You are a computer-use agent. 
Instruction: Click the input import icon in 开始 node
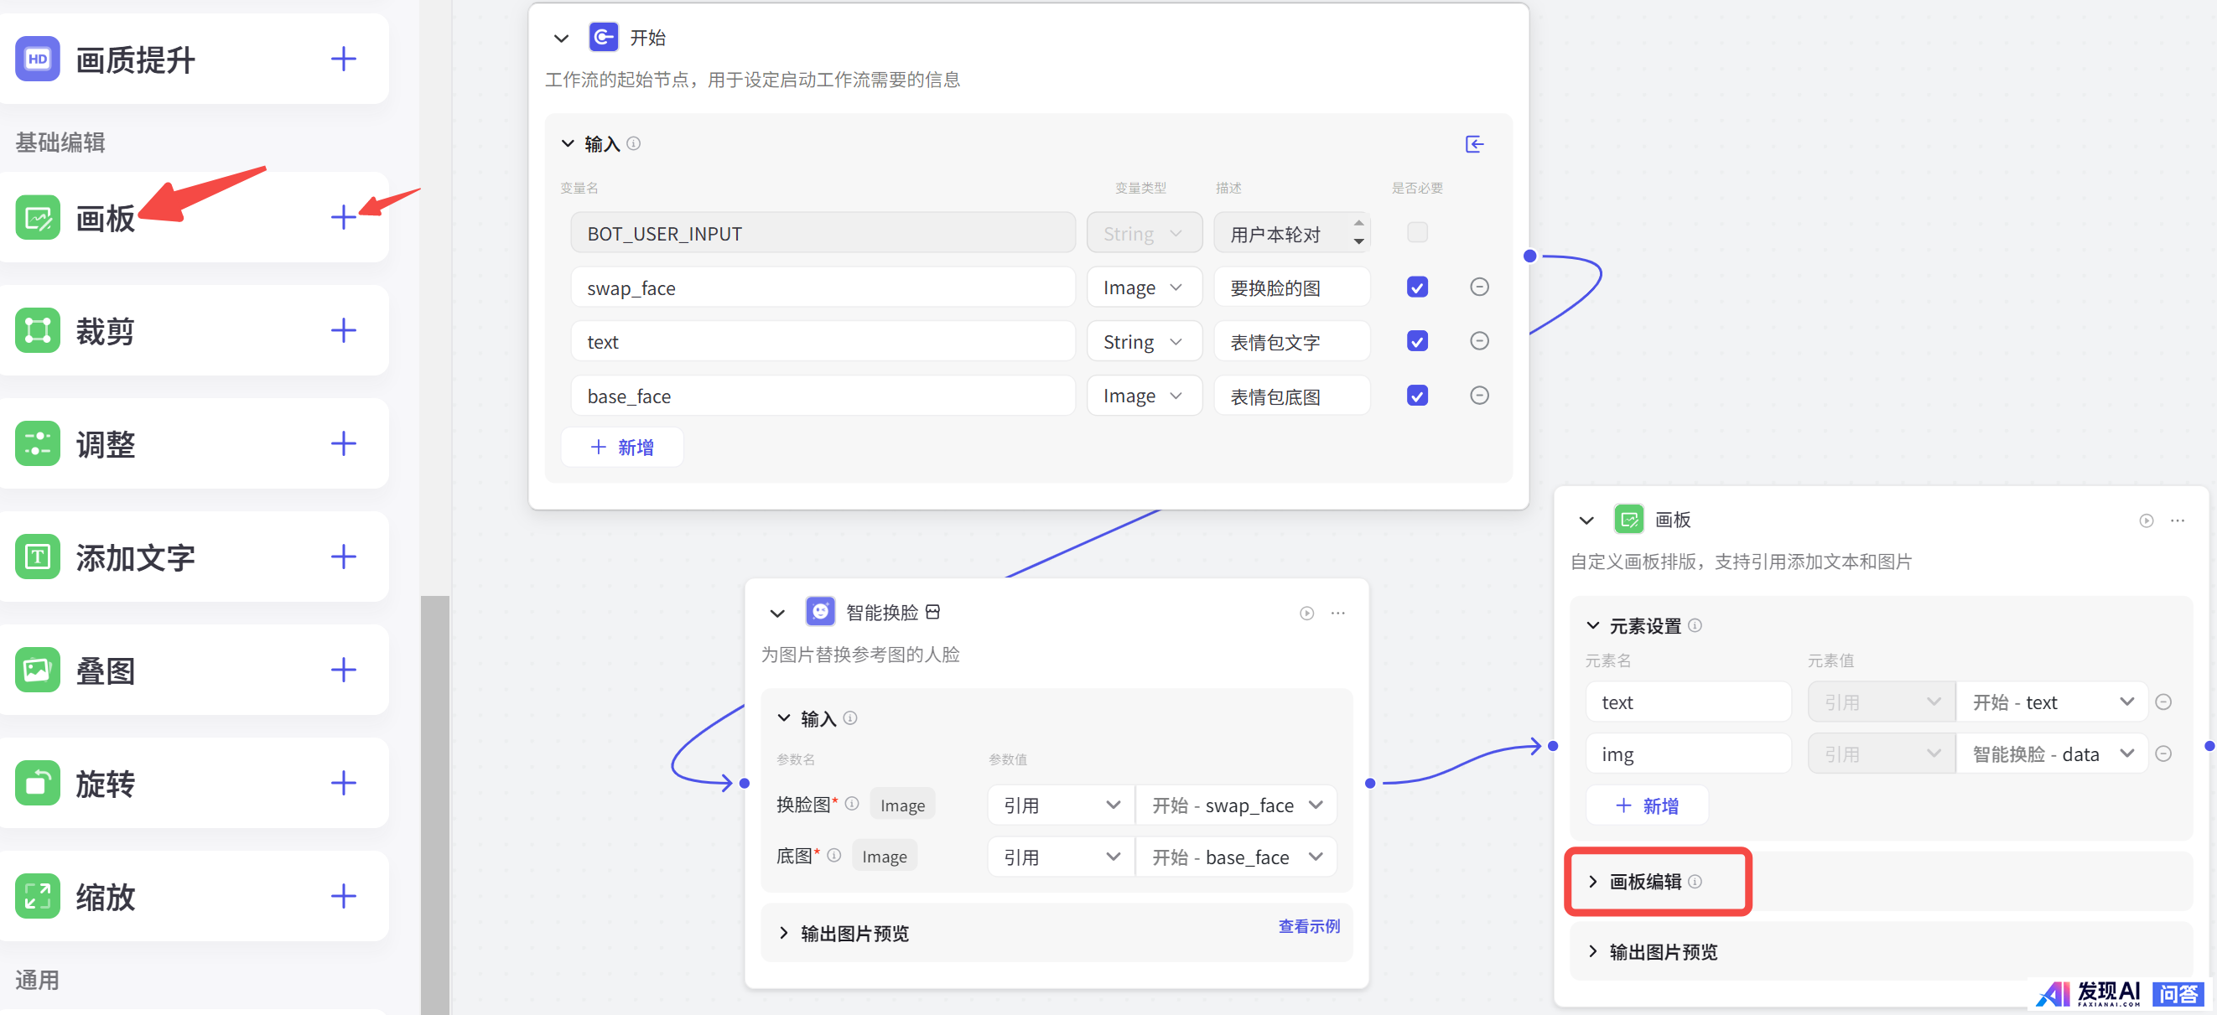(1474, 144)
